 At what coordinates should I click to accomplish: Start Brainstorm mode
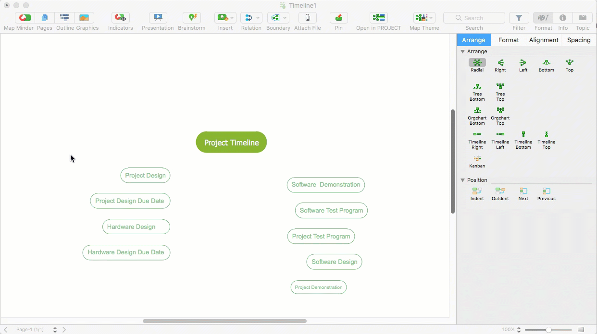(192, 18)
